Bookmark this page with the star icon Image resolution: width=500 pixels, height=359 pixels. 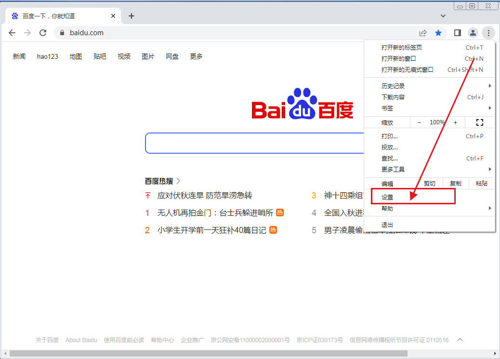click(438, 33)
